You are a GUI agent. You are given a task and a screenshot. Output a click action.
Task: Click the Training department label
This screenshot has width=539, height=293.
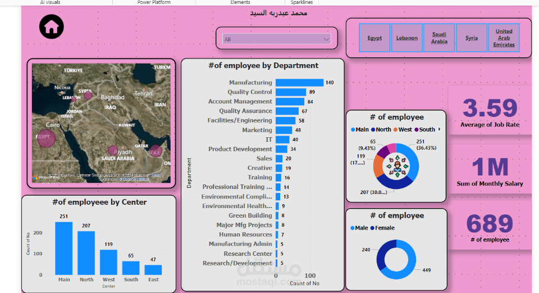tap(259, 177)
